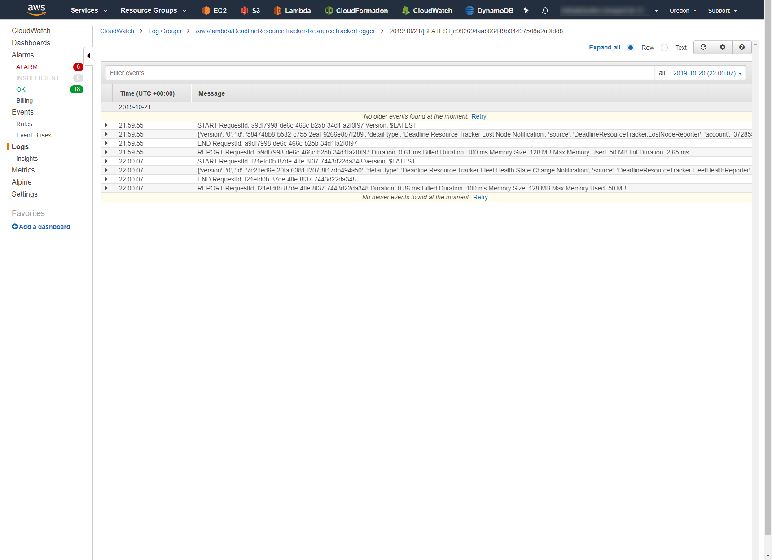Open CloudFormation shortcut icon in navbar
772x560 pixels.
[329, 10]
